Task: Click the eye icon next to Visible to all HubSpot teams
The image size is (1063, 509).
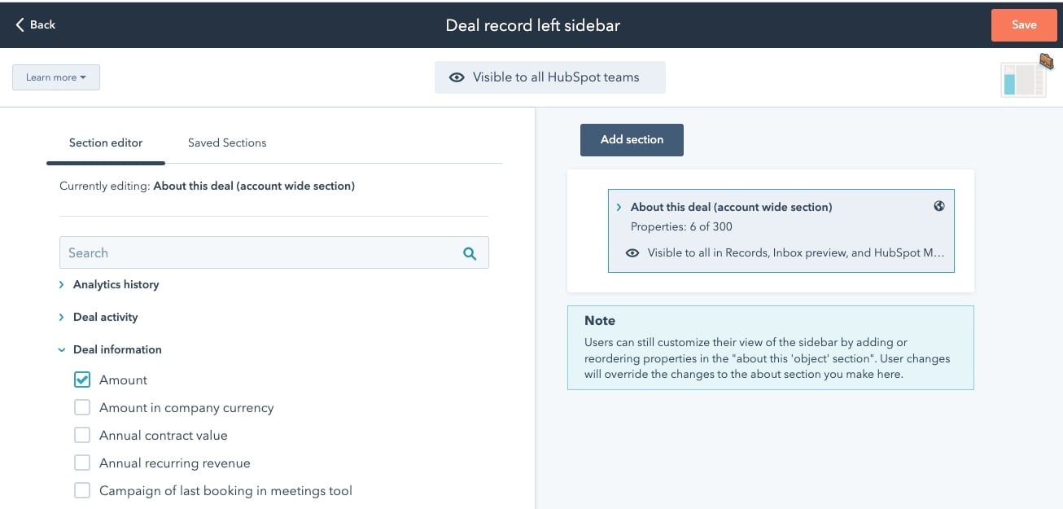Action: (457, 77)
